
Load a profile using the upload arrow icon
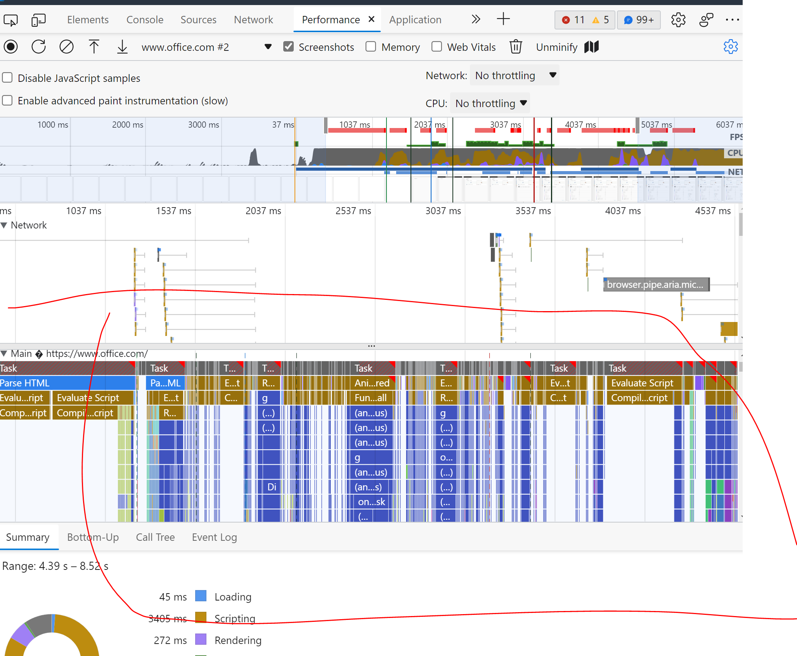coord(94,47)
